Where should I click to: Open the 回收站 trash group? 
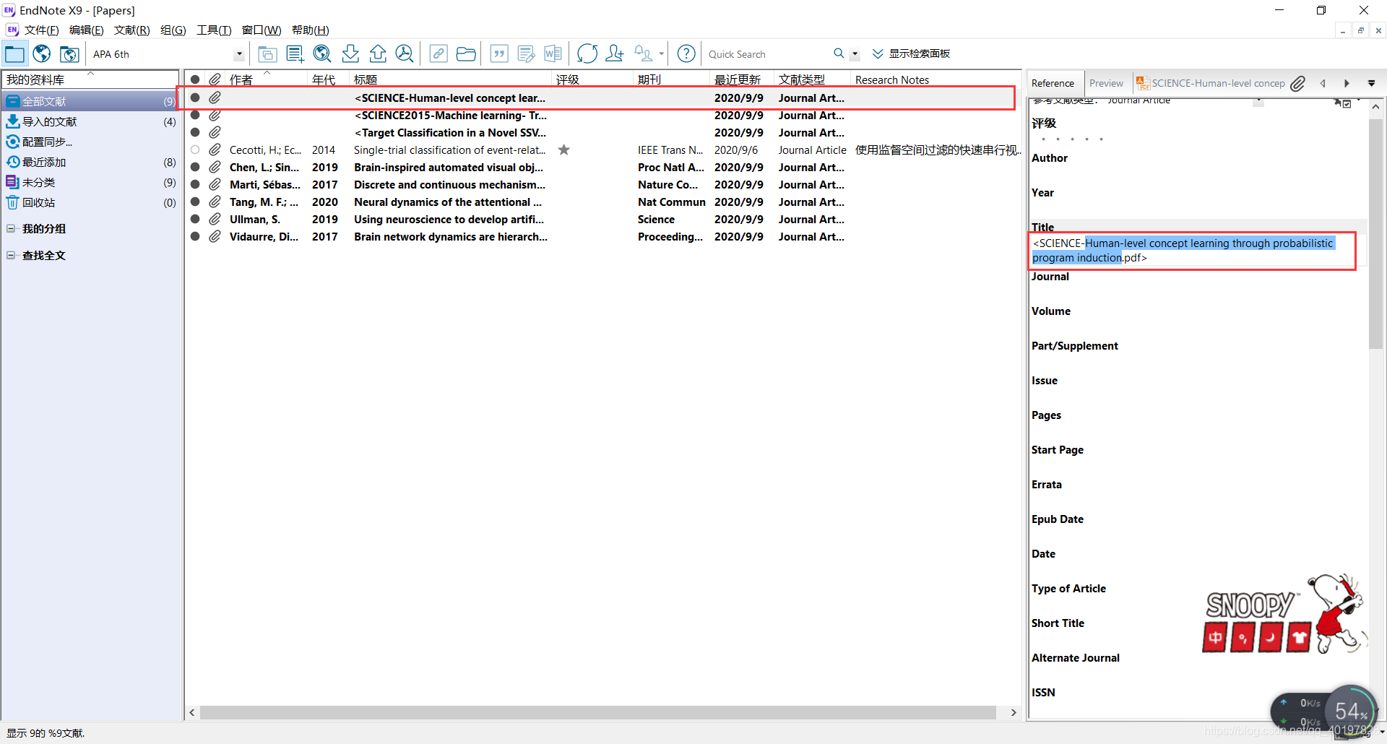click(90, 202)
